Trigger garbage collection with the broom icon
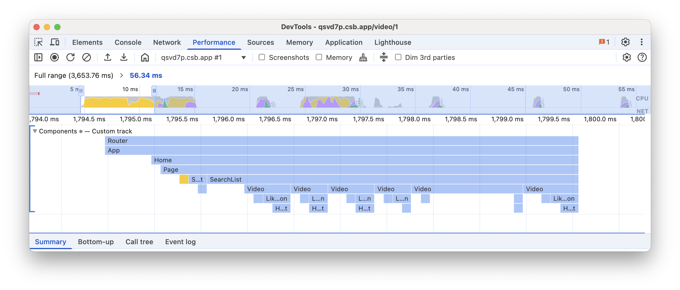 (363, 58)
